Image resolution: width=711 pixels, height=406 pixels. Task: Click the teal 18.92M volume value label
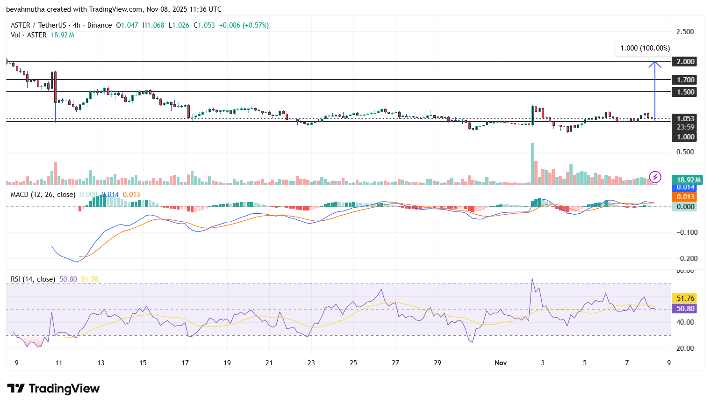[x=684, y=179]
